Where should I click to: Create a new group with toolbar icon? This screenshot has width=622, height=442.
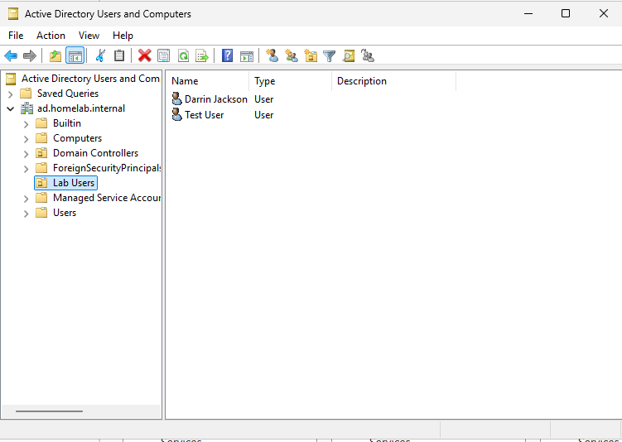point(292,56)
